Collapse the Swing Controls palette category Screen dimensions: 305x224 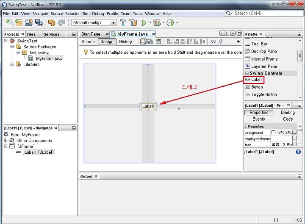[247, 73]
